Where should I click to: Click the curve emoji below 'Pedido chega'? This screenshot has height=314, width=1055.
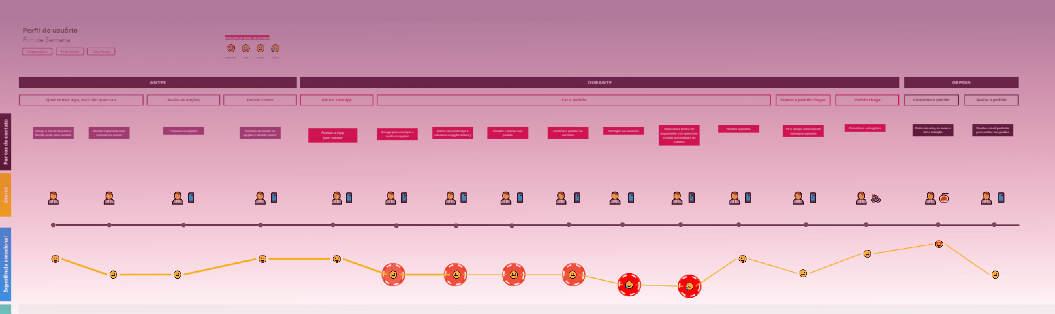pos(867,254)
